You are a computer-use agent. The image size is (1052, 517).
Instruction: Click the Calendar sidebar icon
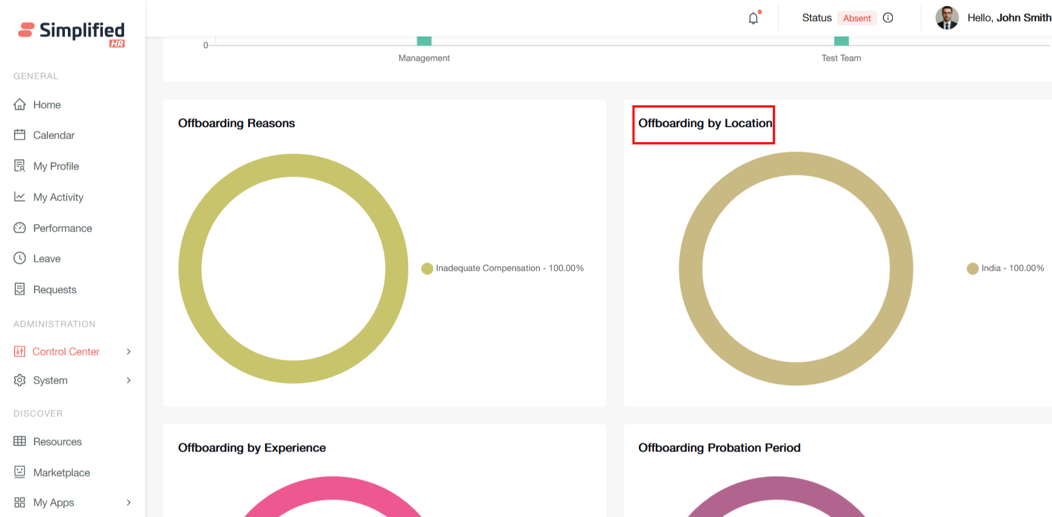(20, 135)
